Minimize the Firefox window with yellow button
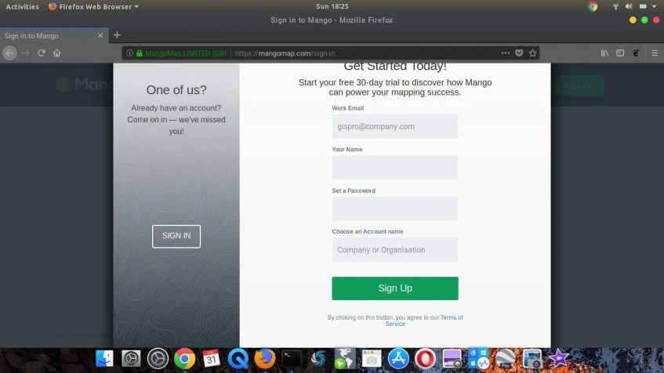Screen dimensions: 664x373 [x=633, y=20]
